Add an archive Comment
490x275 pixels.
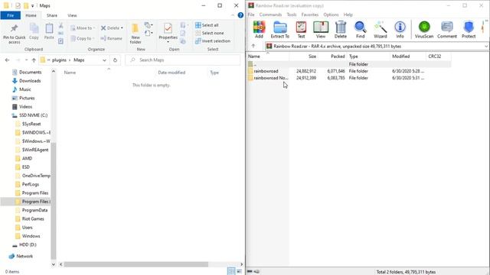pos(447,30)
